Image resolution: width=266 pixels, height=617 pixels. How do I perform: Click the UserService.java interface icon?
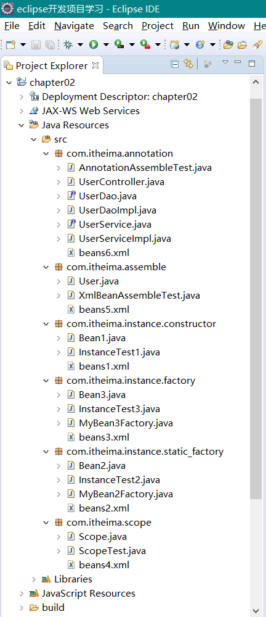(x=71, y=225)
